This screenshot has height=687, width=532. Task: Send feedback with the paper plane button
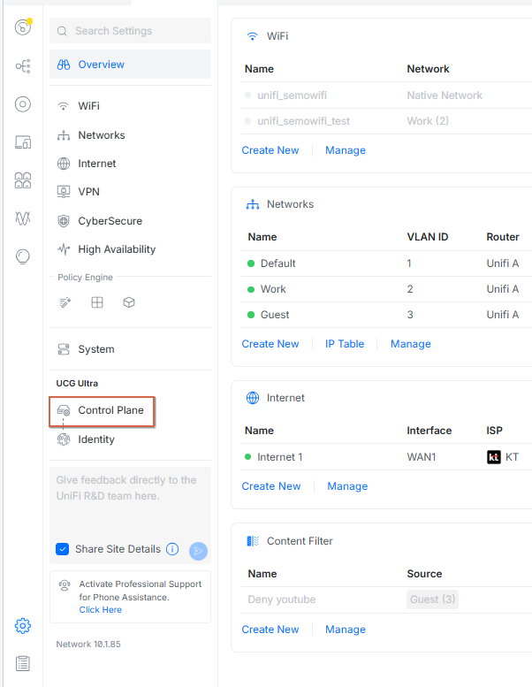coord(198,551)
